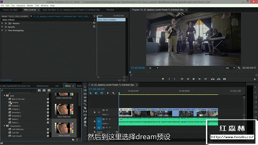
Task: Click the Lift button in Program monitor
Action: [x=213, y=79]
